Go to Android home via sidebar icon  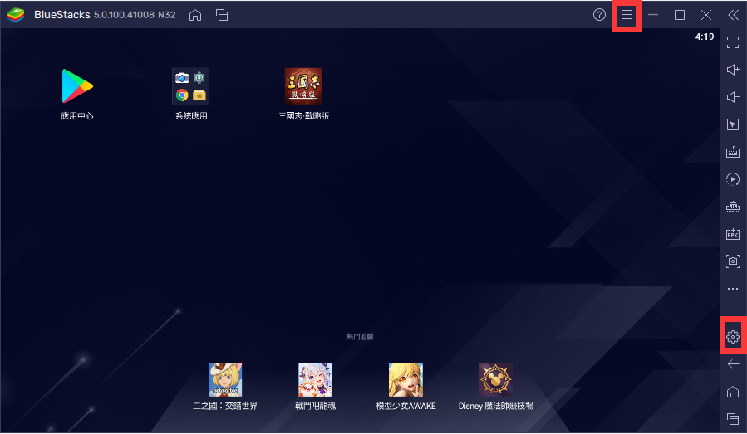pyautogui.click(x=733, y=392)
